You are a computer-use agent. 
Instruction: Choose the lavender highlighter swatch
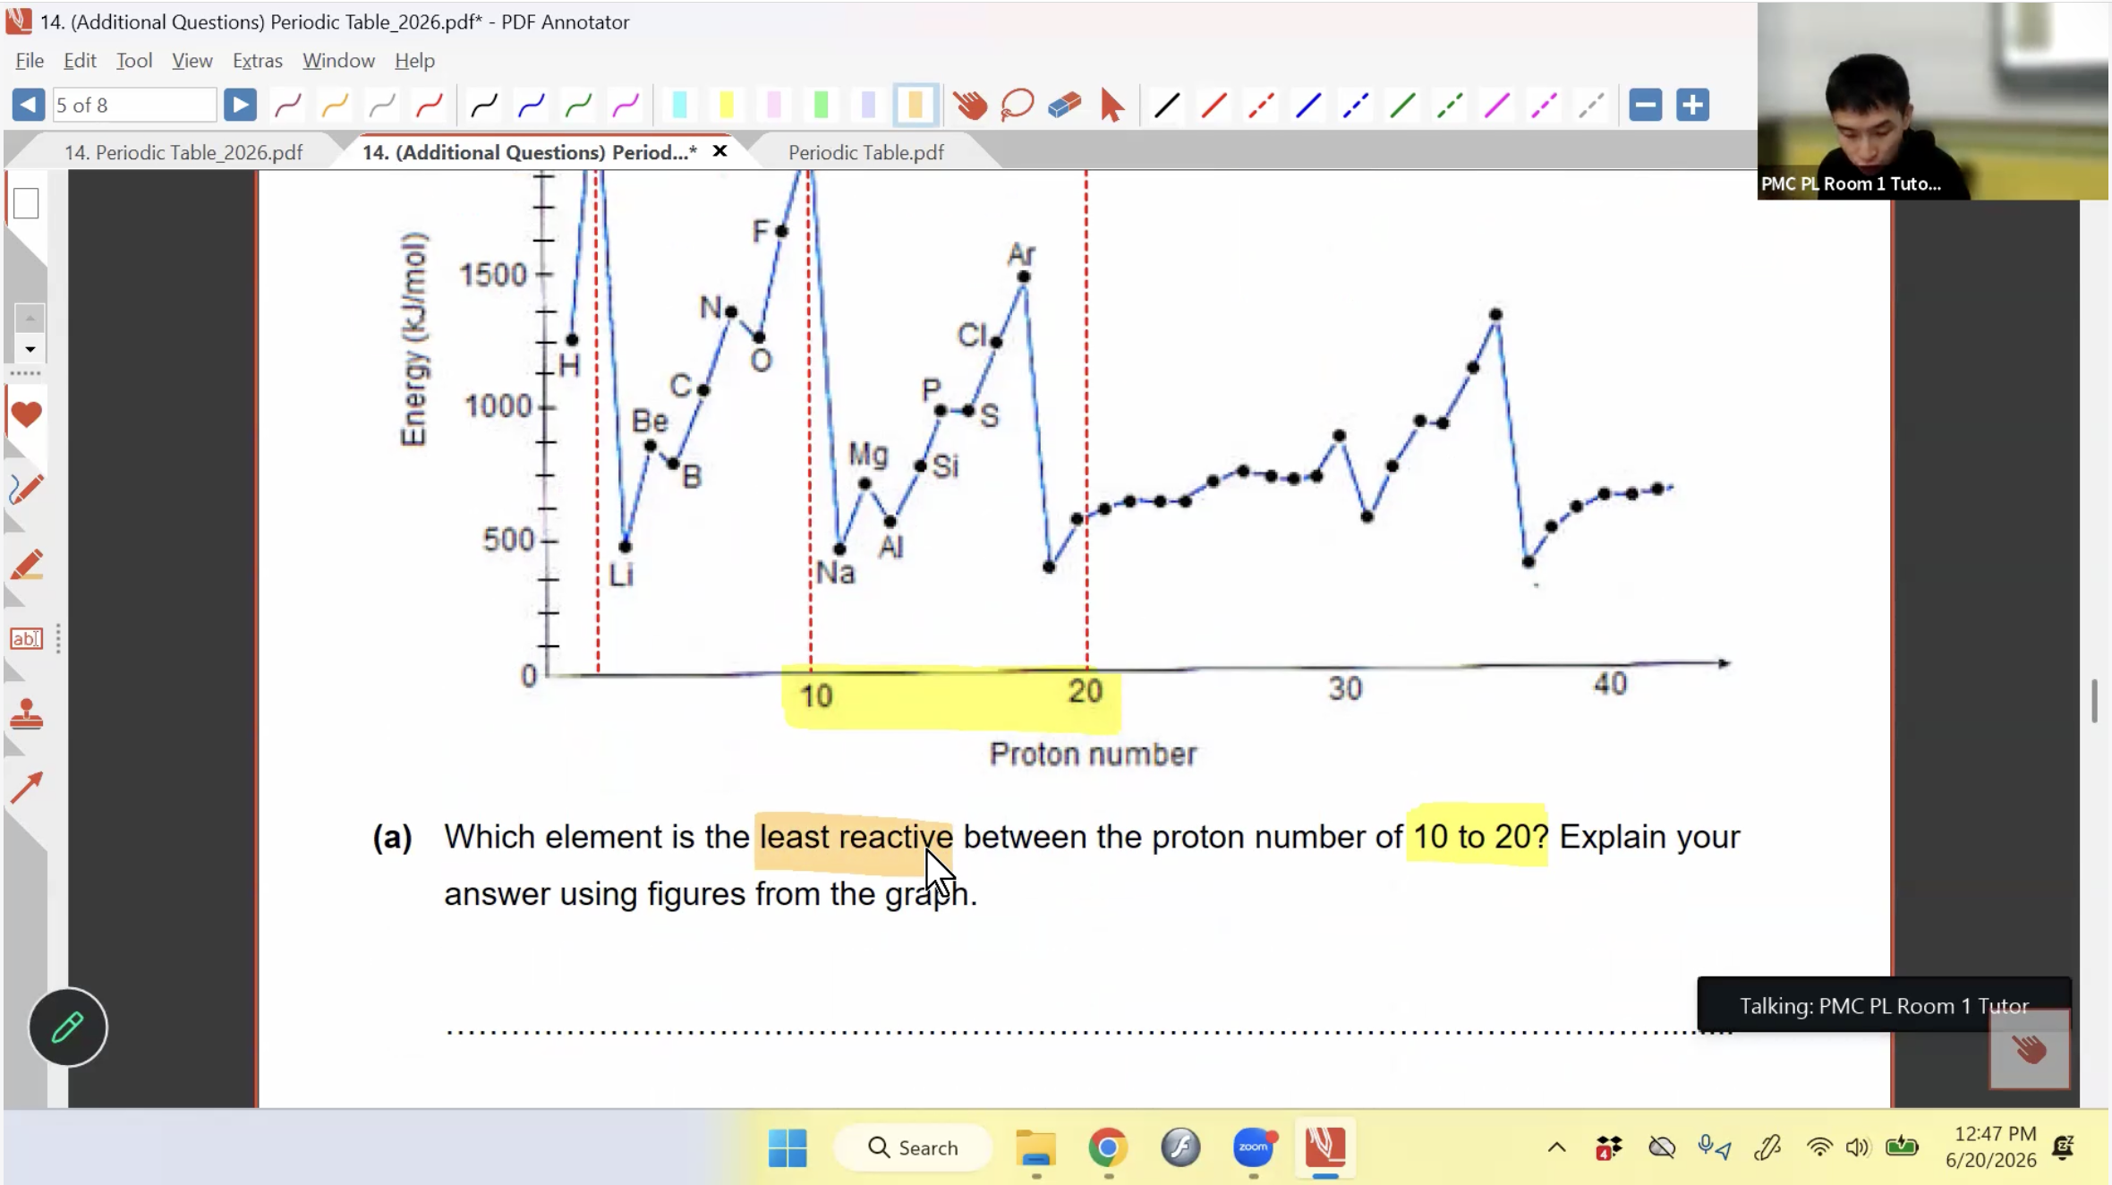(x=868, y=106)
